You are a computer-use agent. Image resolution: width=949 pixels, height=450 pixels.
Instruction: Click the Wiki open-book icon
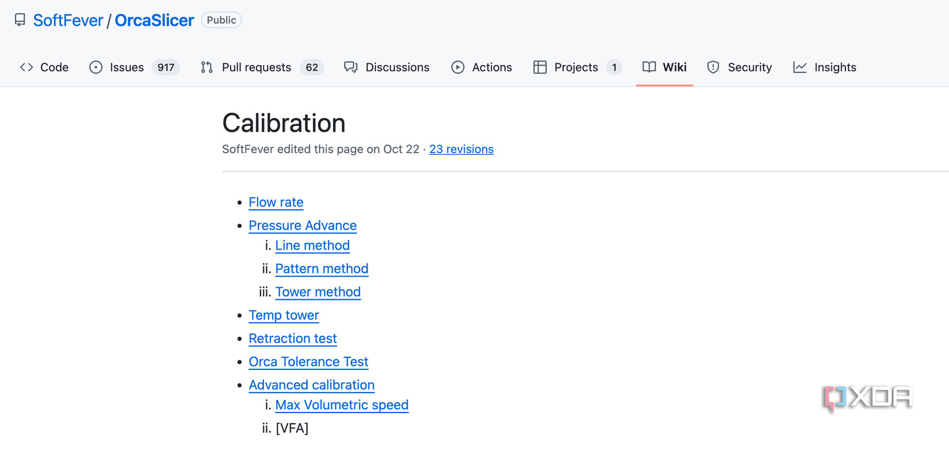point(649,67)
